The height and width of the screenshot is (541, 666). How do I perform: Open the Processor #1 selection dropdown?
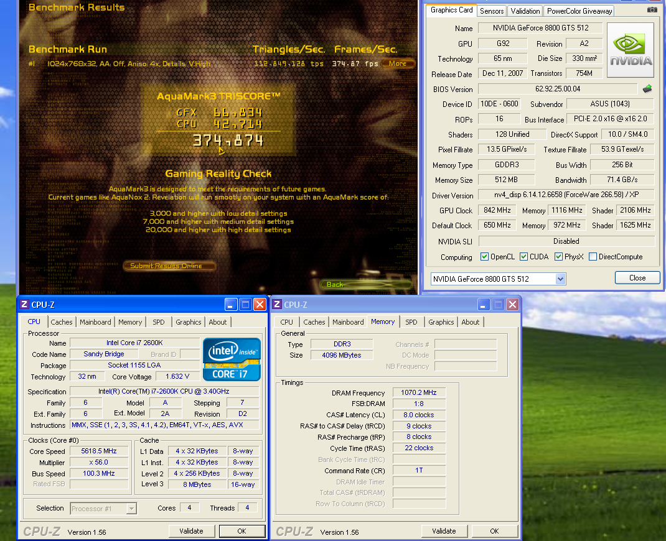click(x=131, y=508)
